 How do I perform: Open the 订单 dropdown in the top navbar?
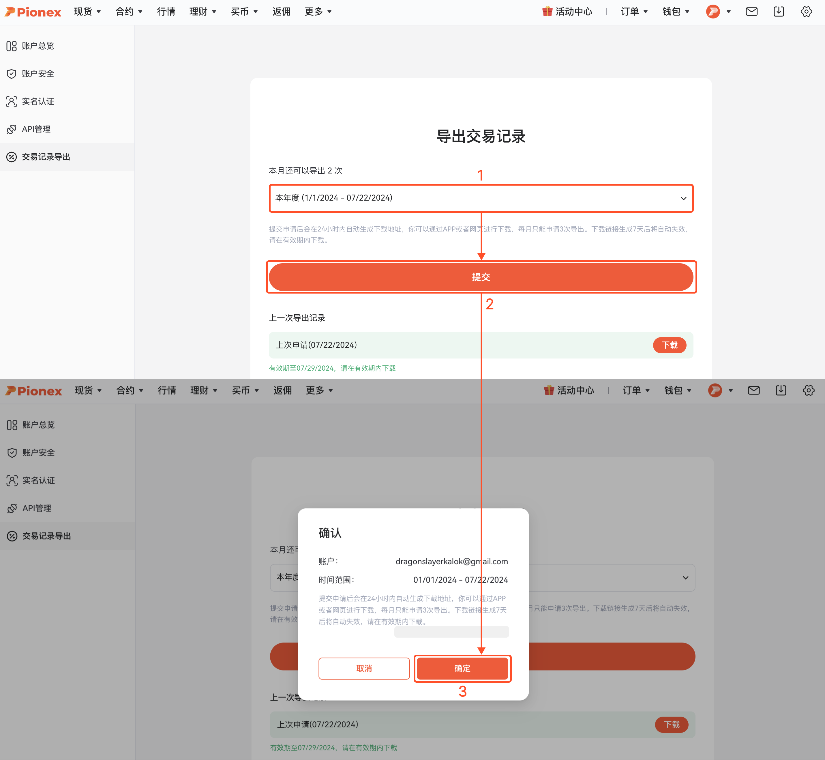pos(634,12)
